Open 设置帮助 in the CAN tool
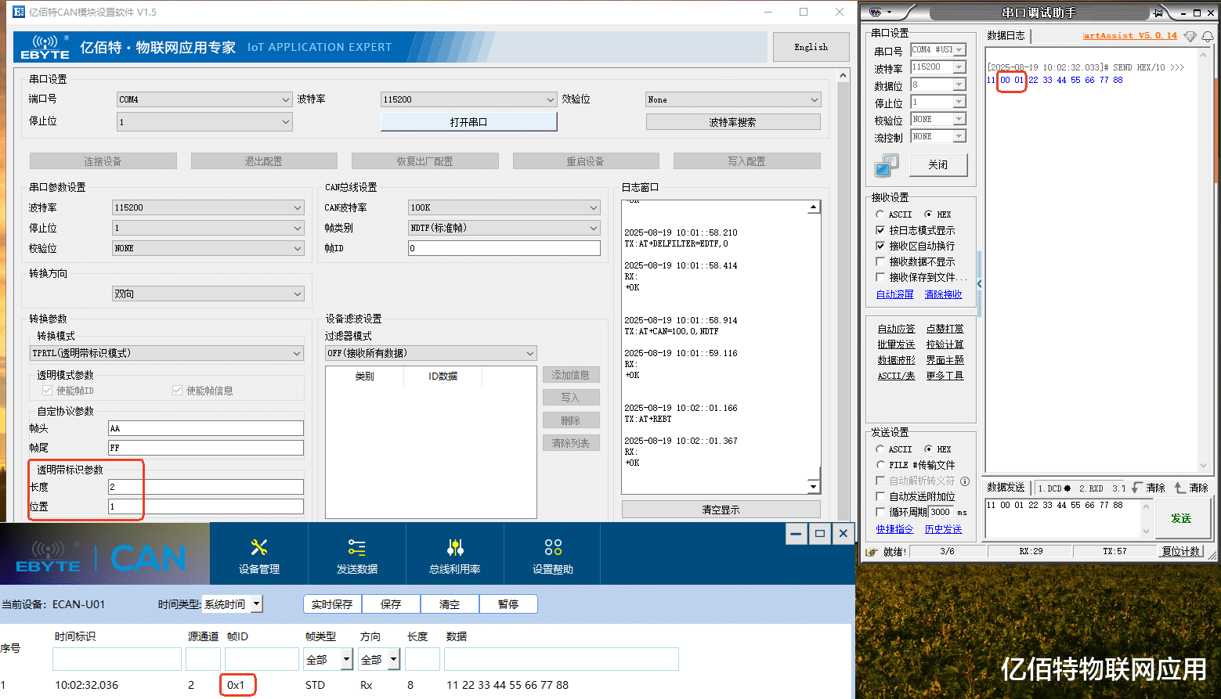Image resolution: width=1221 pixels, height=699 pixels. click(x=553, y=556)
